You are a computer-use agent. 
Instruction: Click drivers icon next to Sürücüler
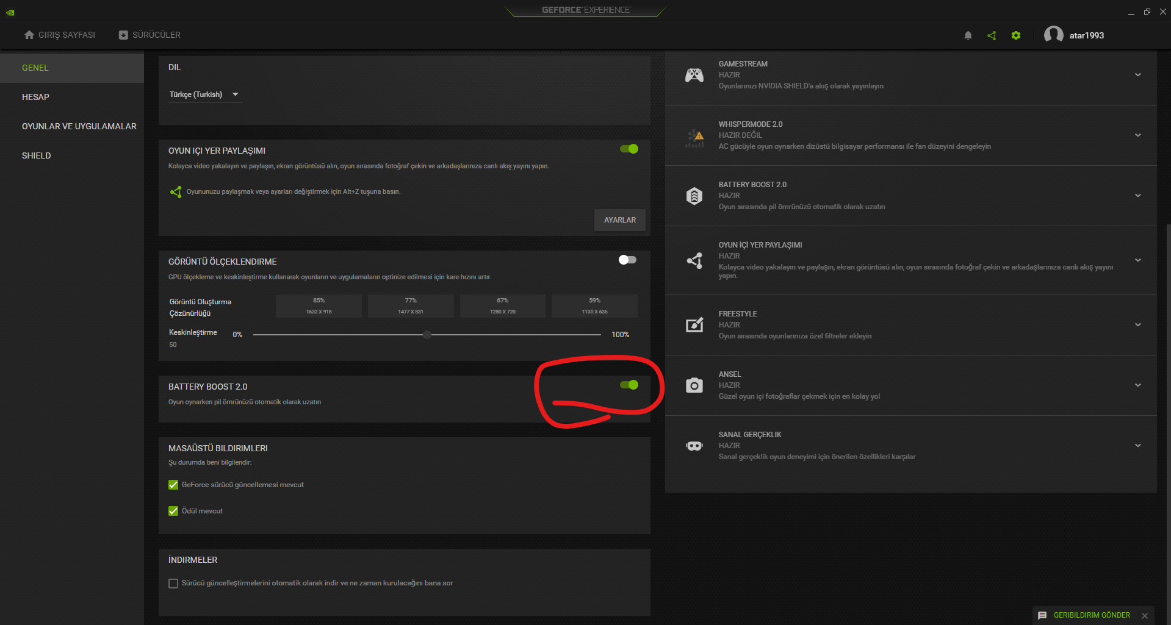[123, 35]
